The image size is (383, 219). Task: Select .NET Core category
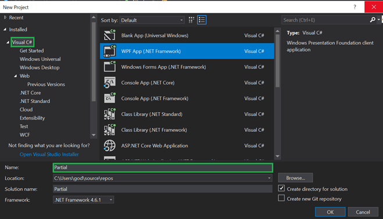tap(30, 93)
